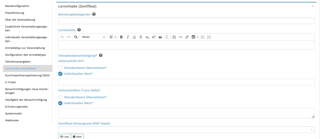Viewport: 320px width, 139px height.
Task: Go to the E-Ticket sidebar item
Action: tap(10, 82)
